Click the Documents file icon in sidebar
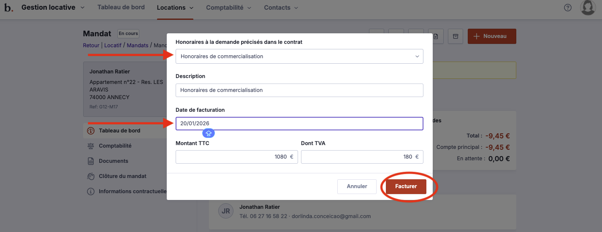This screenshot has width=602, height=232. (x=90, y=161)
